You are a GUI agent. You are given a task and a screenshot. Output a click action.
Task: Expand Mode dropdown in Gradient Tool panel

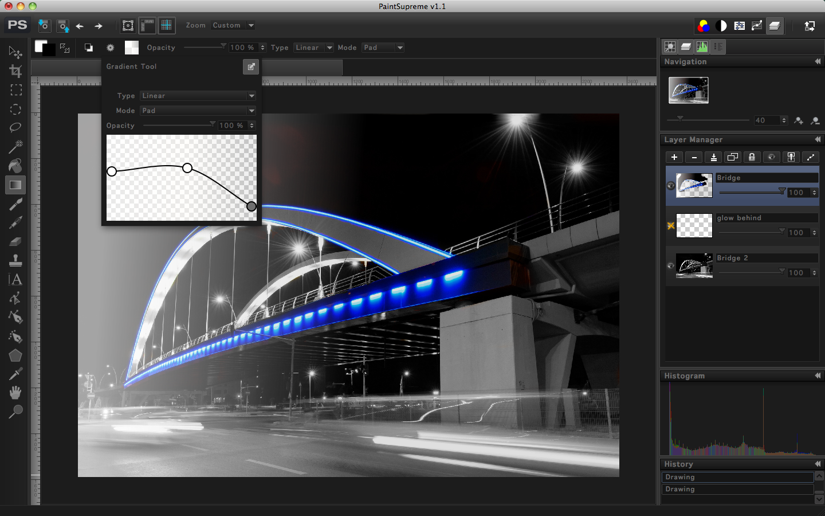point(198,111)
